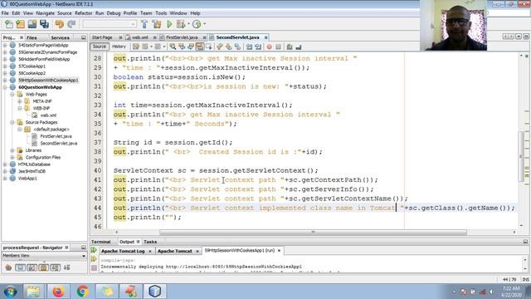Click the Stop Macro Recording icon
This screenshot has height=299, width=531.
tap(279, 47)
